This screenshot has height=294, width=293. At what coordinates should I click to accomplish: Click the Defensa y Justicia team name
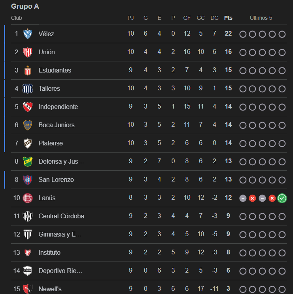click(61, 161)
